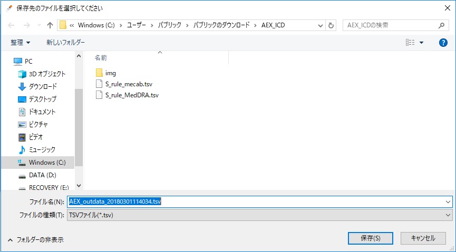Click ユーザー in the breadcrumb path
456x252 pixels.
click(137, 25)
